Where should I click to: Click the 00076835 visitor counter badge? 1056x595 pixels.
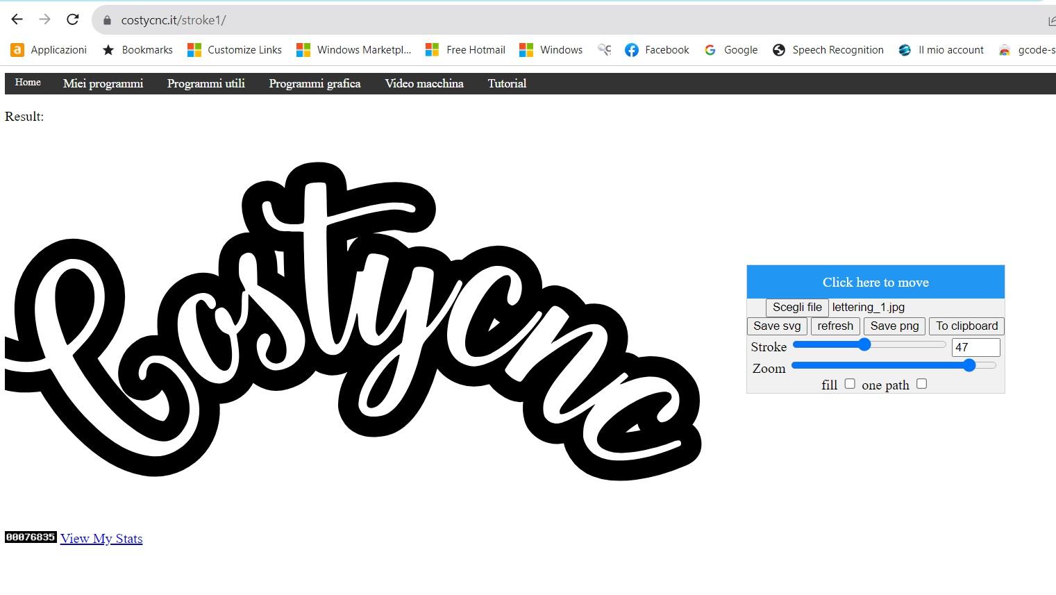(x=31, y=537)
